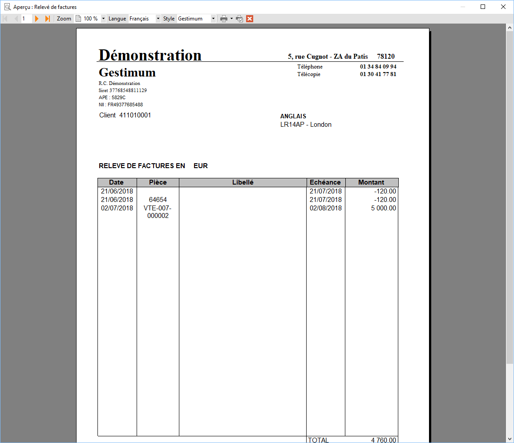Viewport: 514px width, 443px height.
Task: Click the Démonstration heading
Action: click(x=150, y=55)
